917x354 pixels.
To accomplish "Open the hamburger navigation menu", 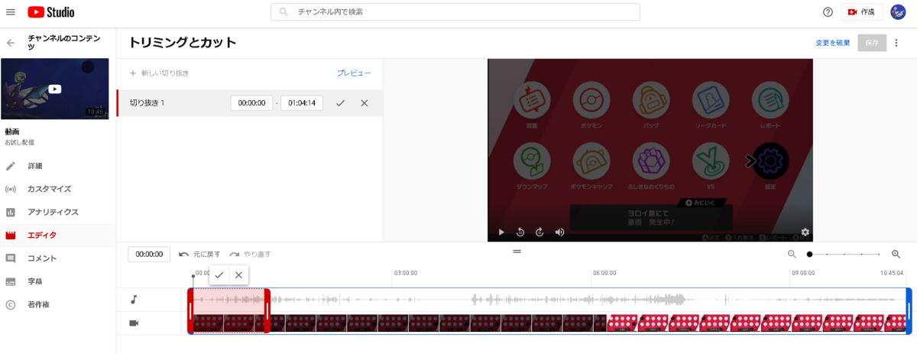I will coord(11,12).
